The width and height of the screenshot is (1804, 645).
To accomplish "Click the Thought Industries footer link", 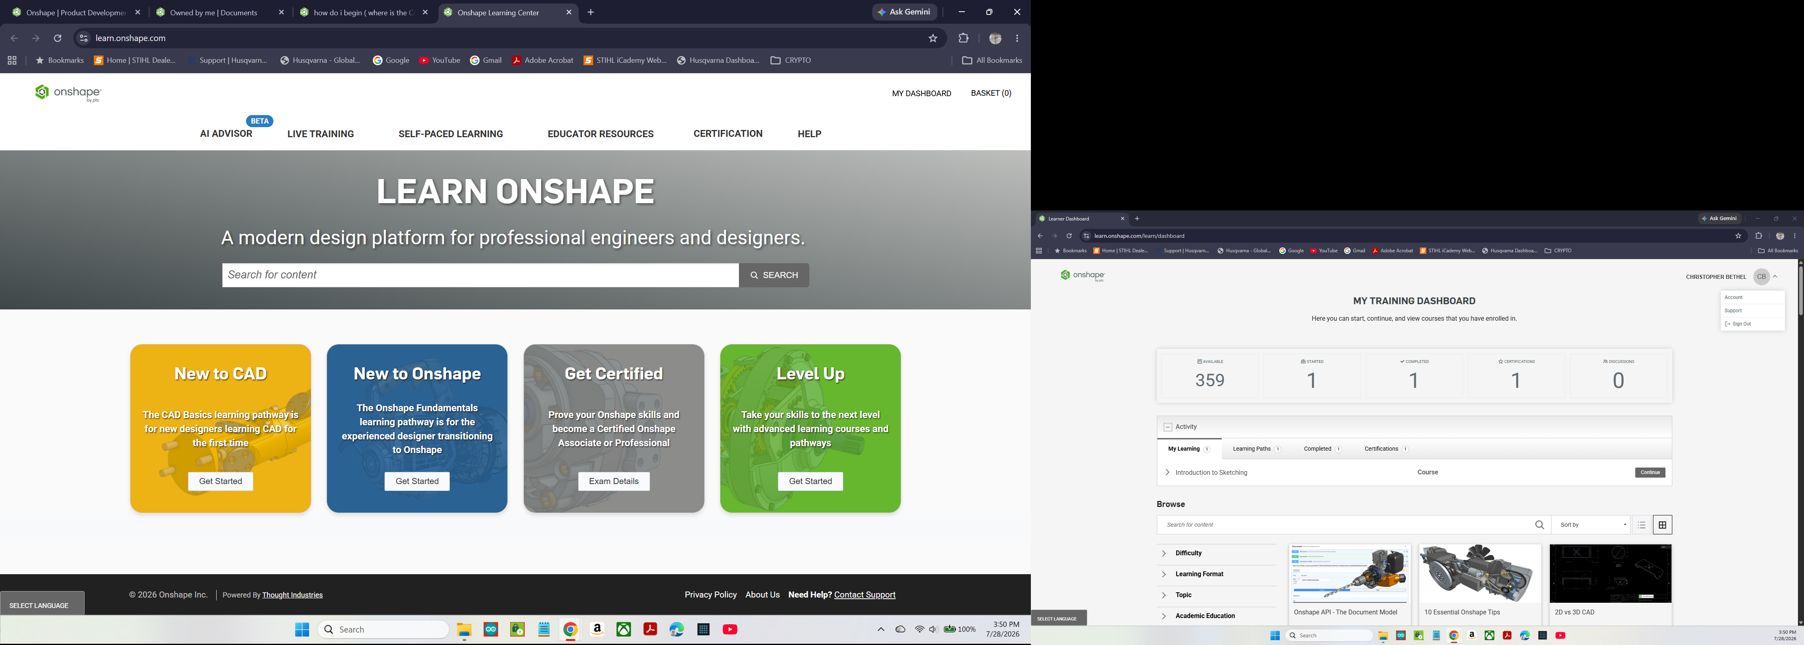I will [293, 596].
